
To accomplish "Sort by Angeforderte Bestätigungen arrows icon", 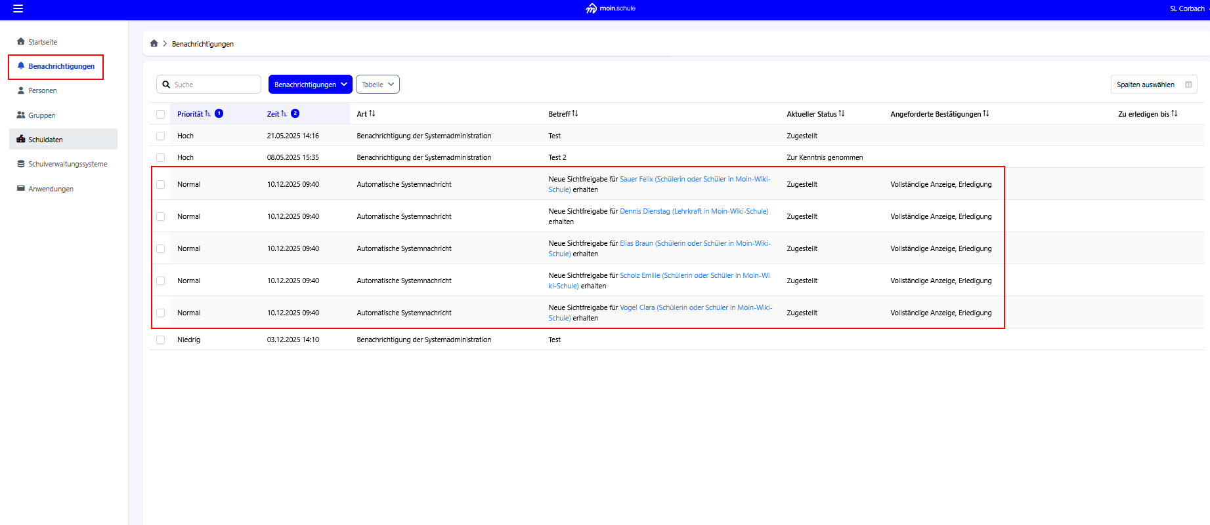I will [986, 114].
